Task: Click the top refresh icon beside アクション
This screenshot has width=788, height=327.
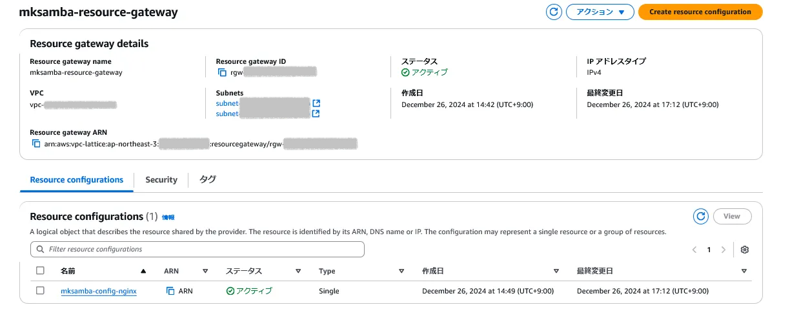Action: pyautogui.click(x=554, y=12)
